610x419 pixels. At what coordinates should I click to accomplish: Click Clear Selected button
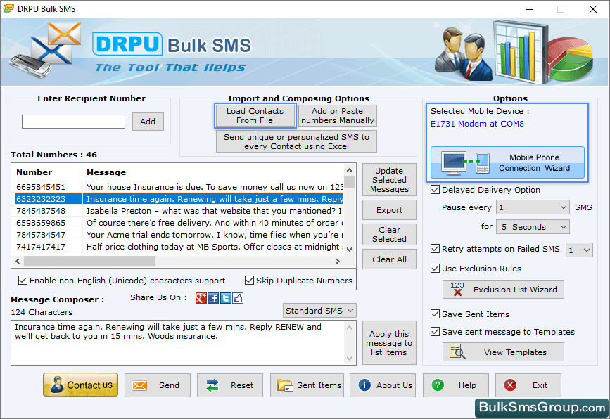[x=389, y=234]
